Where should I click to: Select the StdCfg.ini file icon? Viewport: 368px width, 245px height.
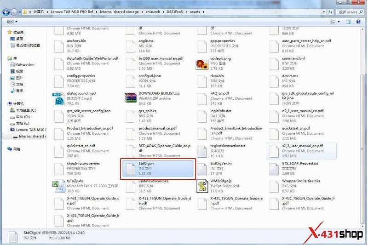(131, 169)
